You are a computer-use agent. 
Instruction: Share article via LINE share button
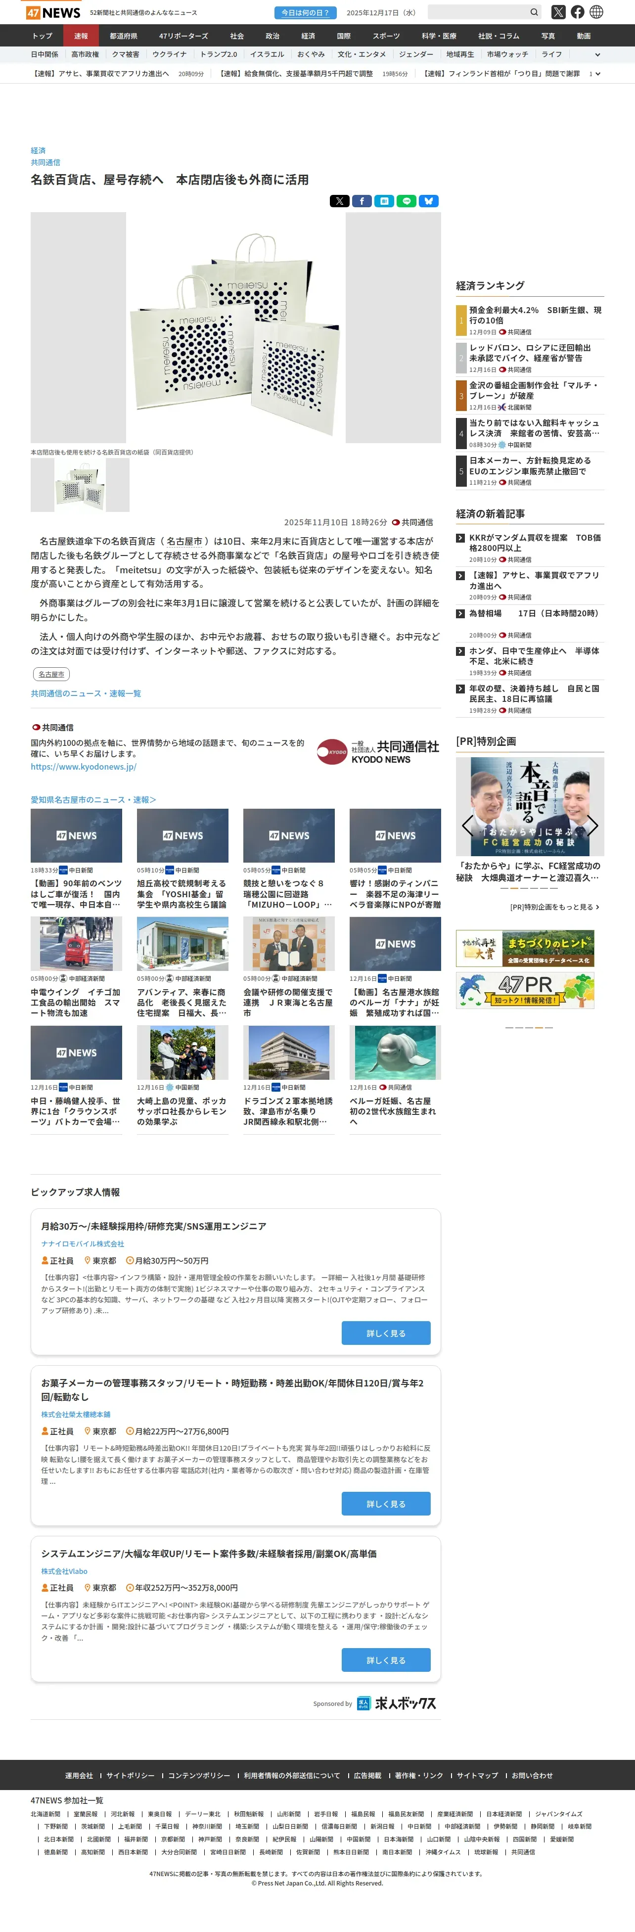pyautogui.click(x=406, y=201)
